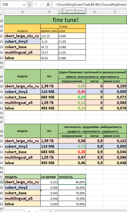127x212 pixels.
Task: Select 'метка' header in row 39
Action: 94,81
